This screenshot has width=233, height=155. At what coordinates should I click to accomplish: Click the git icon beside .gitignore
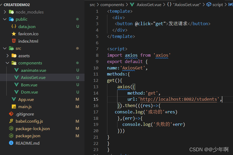click(x=11, y=114)
